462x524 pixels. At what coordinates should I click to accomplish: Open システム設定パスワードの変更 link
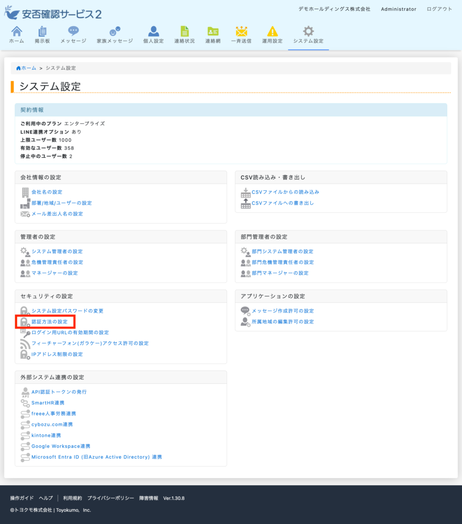[68, 311]
